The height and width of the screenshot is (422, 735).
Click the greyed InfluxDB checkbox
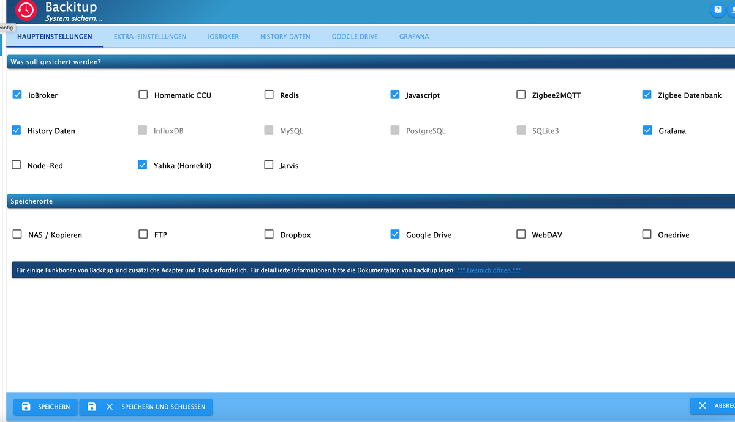click(143, 130)
